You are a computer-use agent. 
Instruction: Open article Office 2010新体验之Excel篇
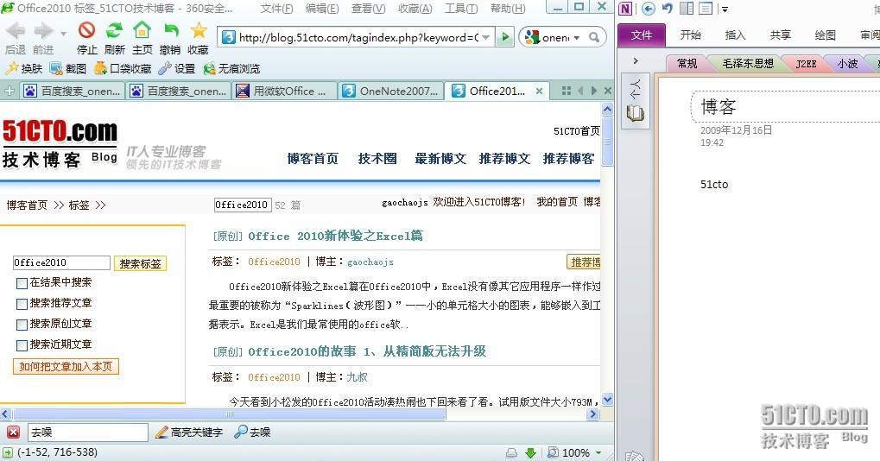click(x=336, y=236)
